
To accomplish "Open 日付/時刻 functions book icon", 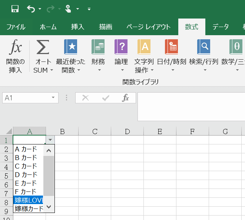I will [171, 47].
